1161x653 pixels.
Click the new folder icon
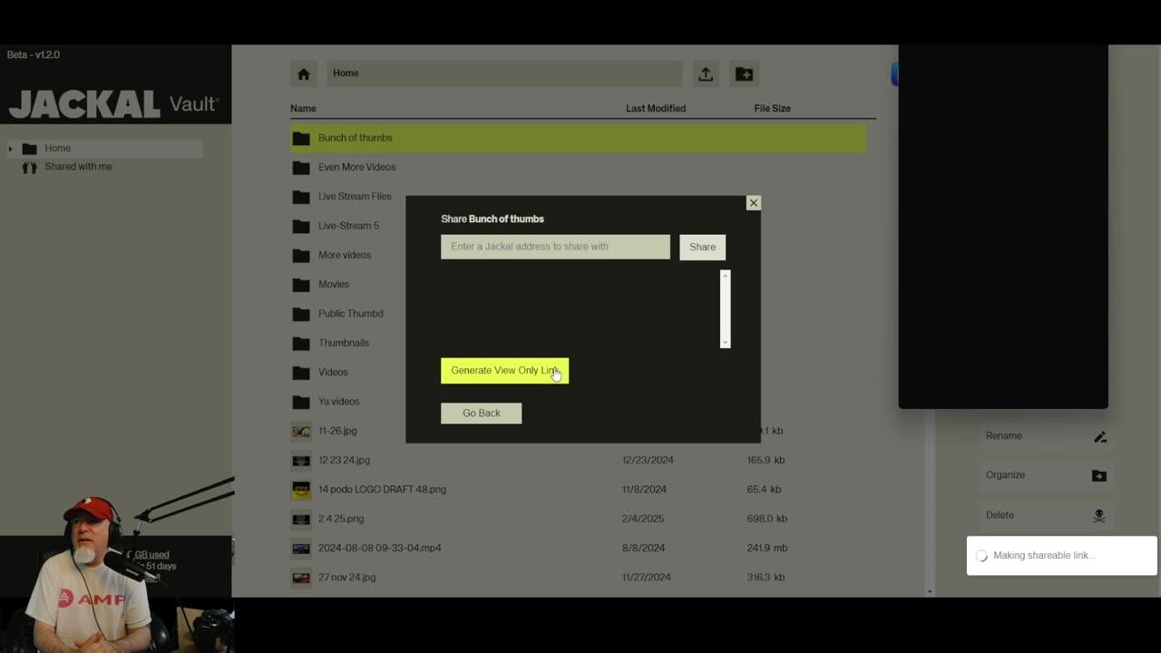click(x=744, y=74)
